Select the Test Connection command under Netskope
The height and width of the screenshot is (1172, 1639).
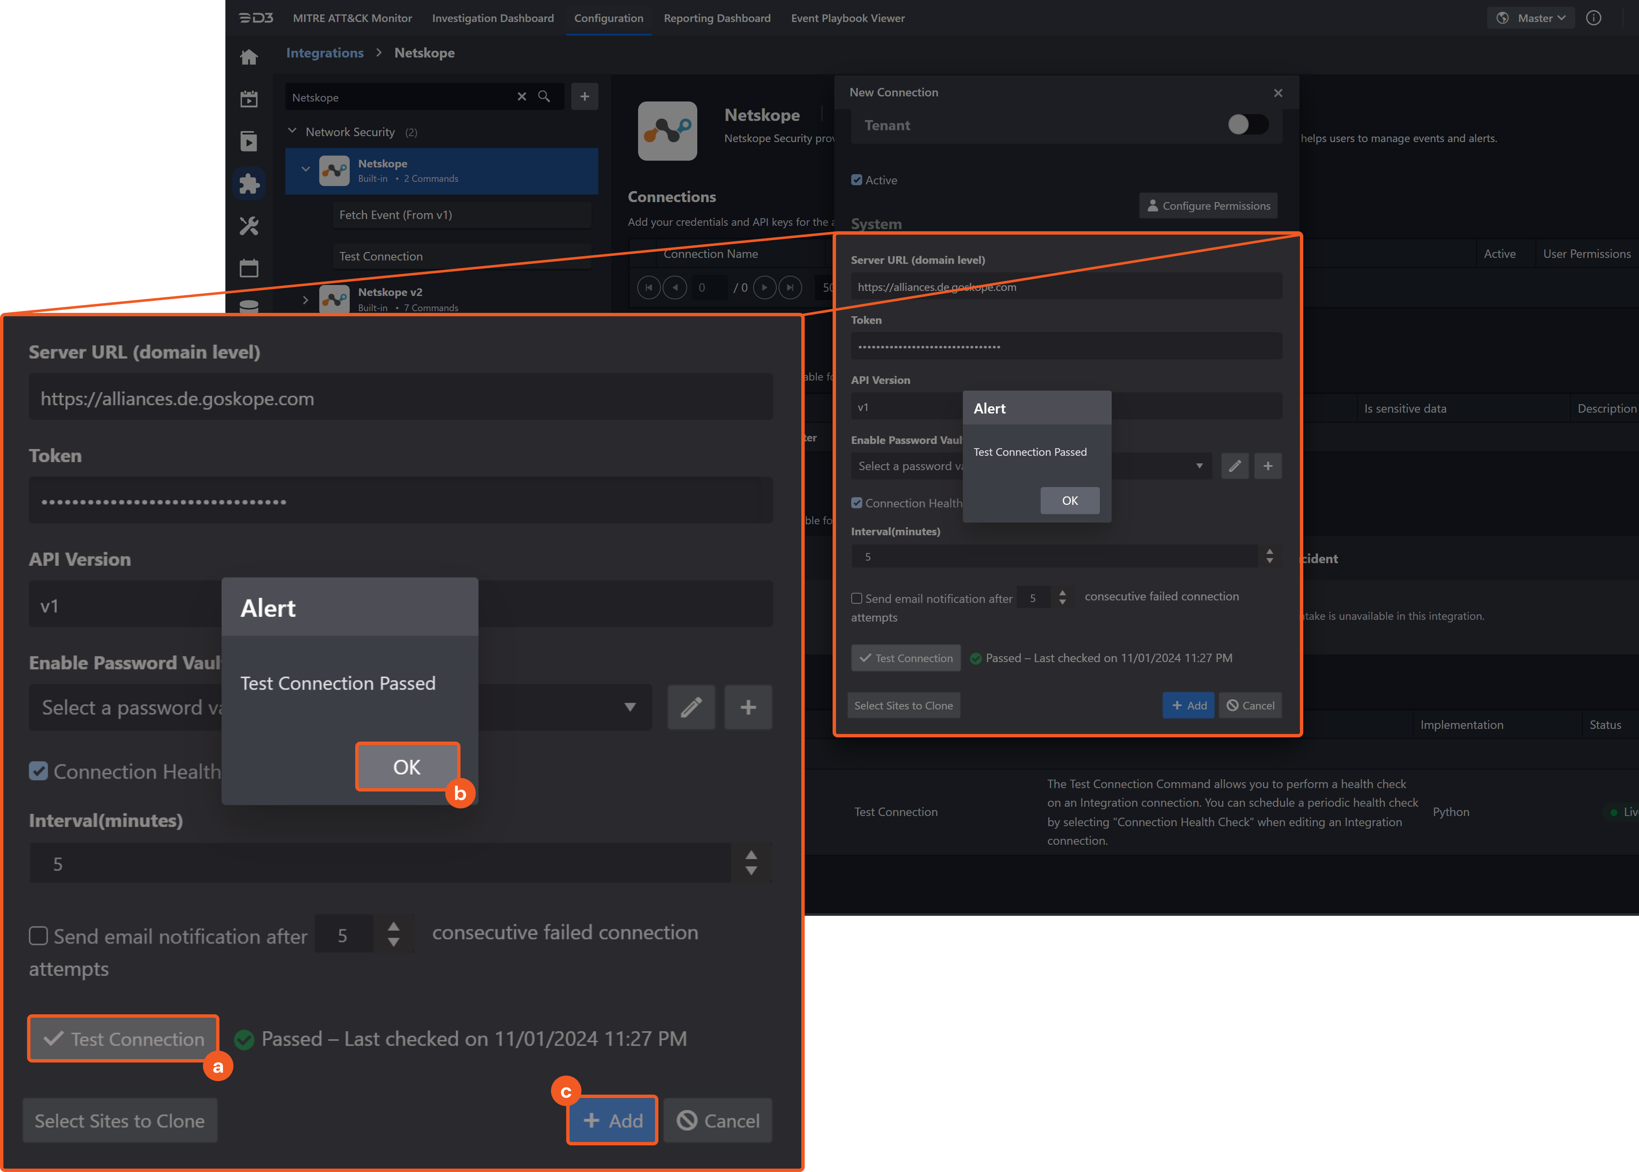462,256
